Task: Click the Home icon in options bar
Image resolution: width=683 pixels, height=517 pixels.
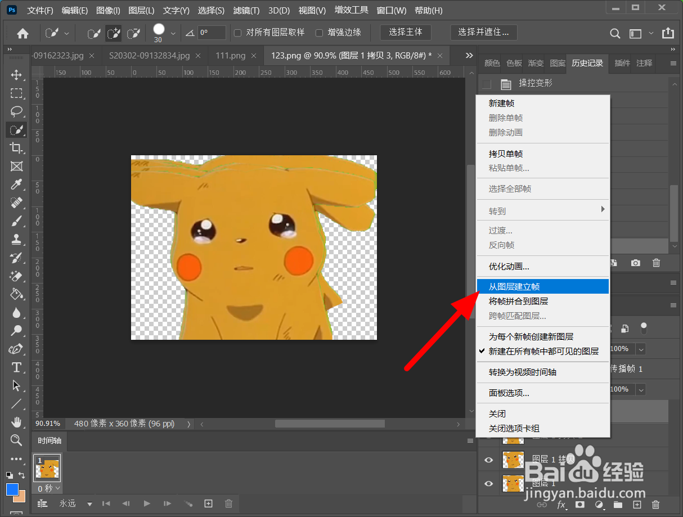Action: pyautogui.click(x=23, y=33)
